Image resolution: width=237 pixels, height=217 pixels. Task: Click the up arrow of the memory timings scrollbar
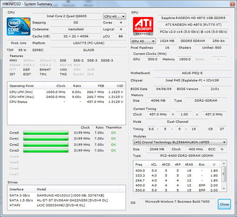click(x=224, y=163)
